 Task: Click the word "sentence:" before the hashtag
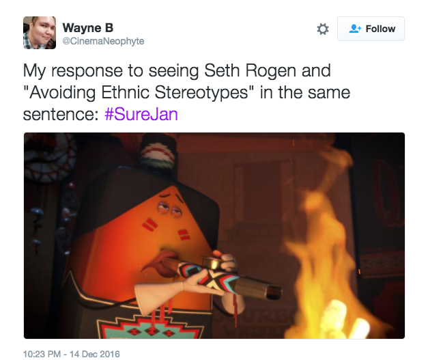(x=61, y=114)
